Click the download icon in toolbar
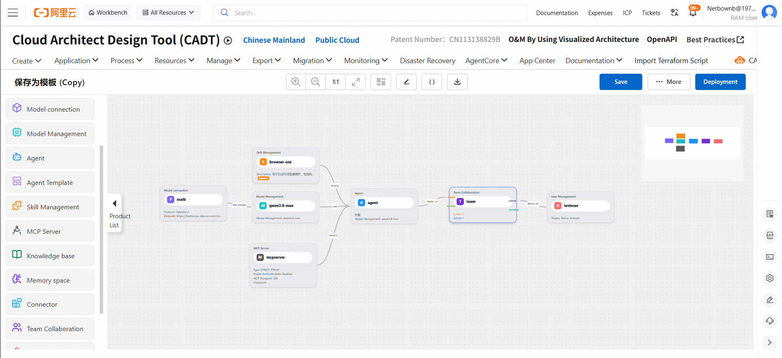The image size is (782, 358). [457, 82]
